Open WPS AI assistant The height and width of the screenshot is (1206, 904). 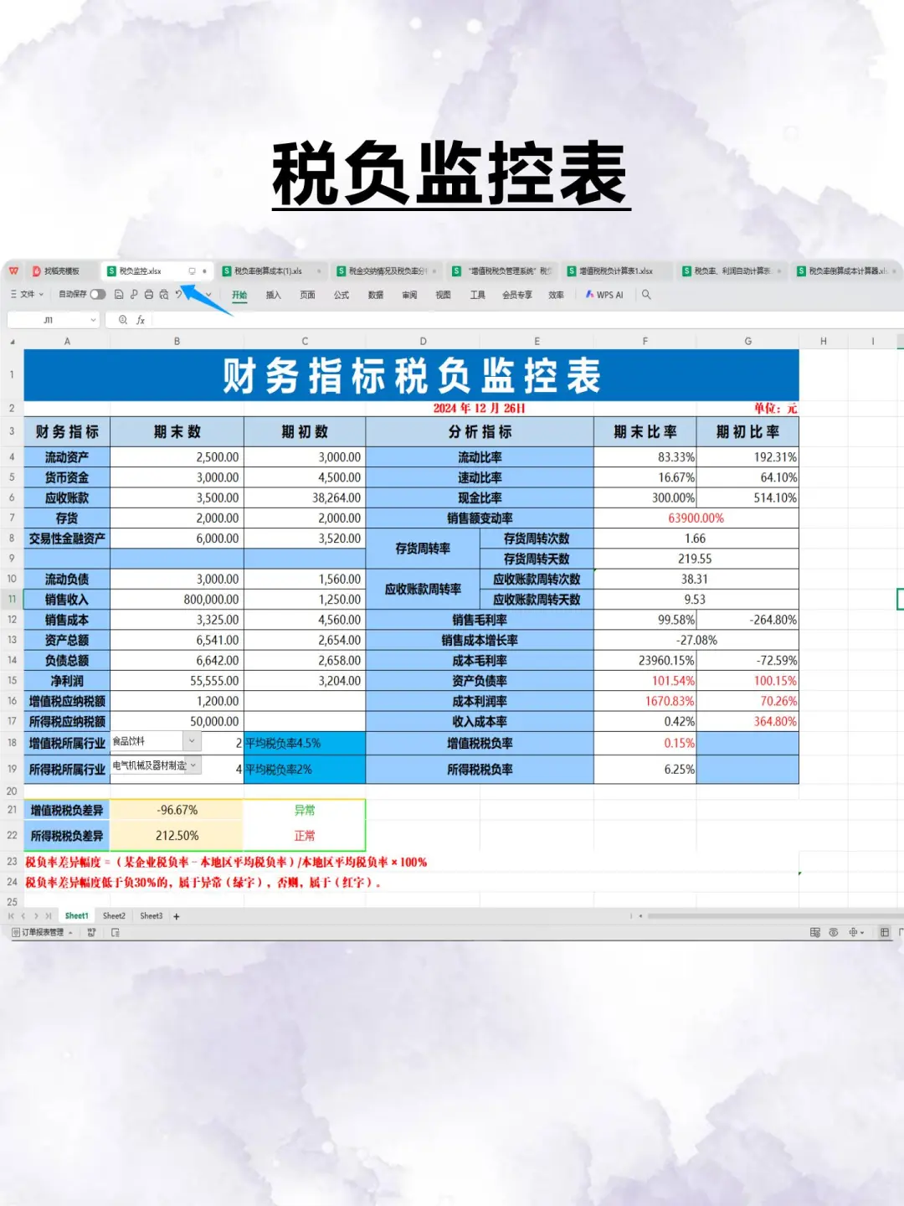pyautogui.click(x=603, y=295)
